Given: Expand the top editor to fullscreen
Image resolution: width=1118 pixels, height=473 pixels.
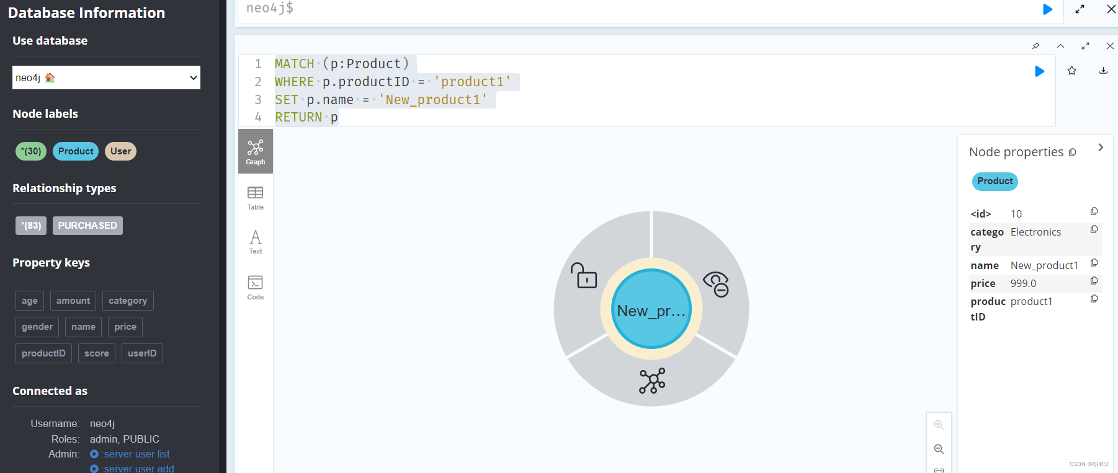Looking at the screenshot, I should click(x=1080, y=9).
